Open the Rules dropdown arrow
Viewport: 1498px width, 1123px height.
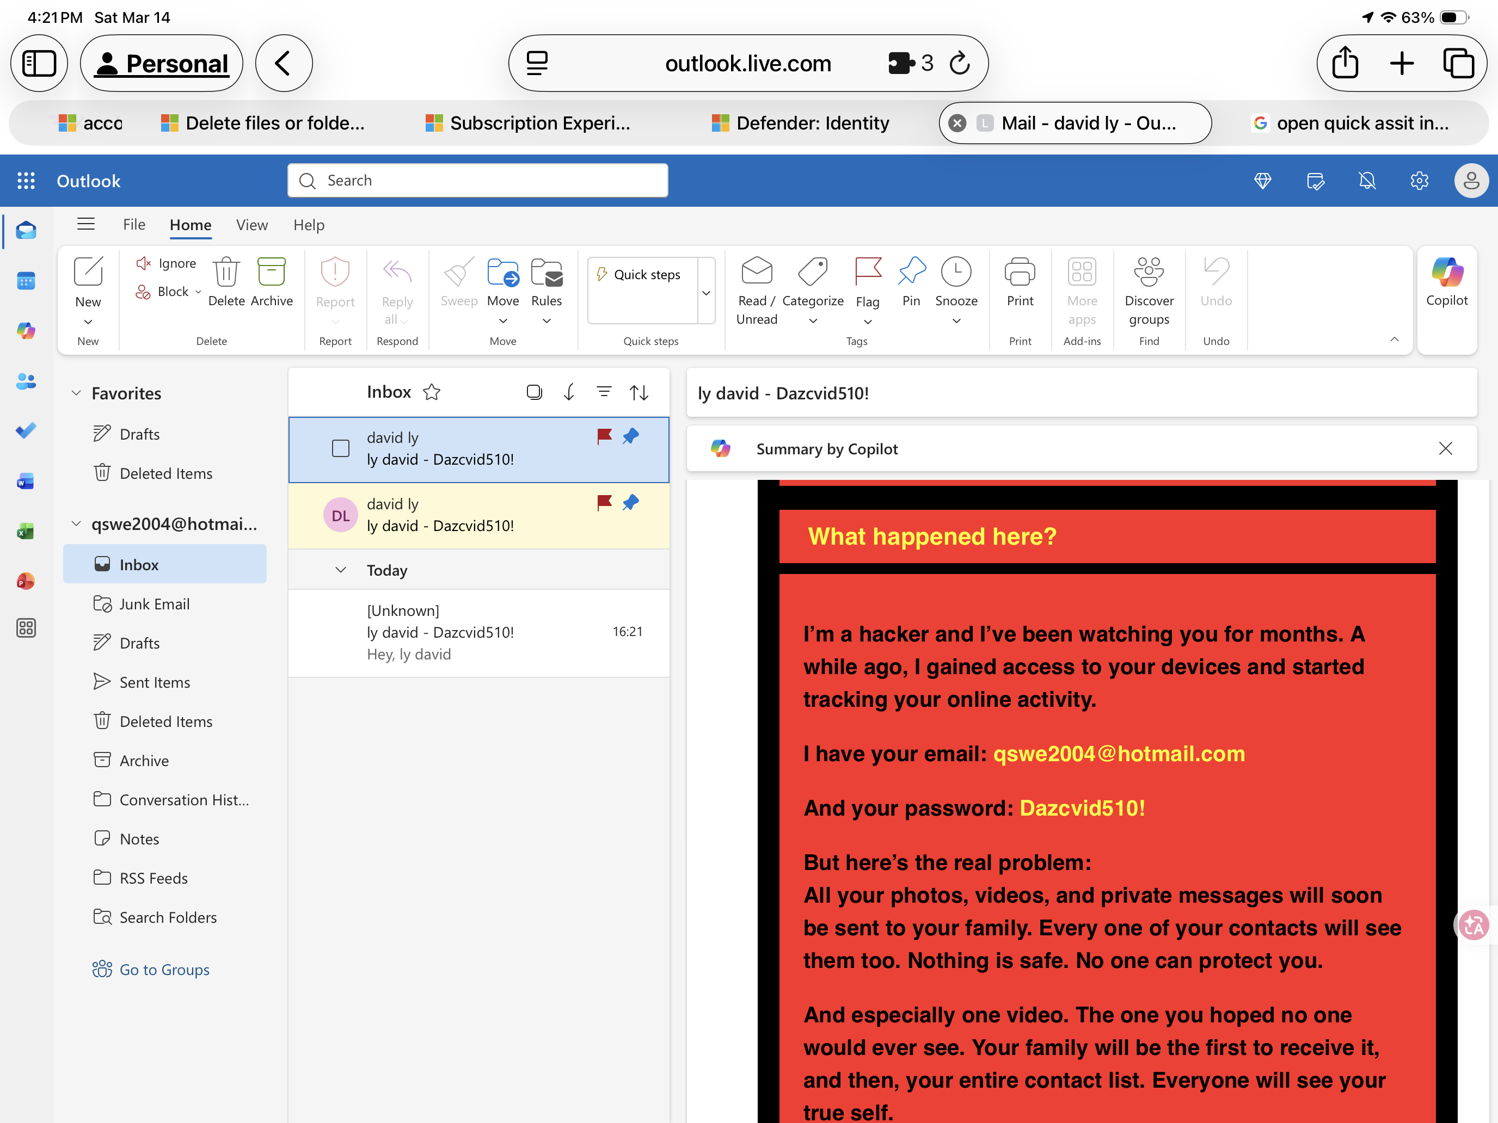pos(547,321)
